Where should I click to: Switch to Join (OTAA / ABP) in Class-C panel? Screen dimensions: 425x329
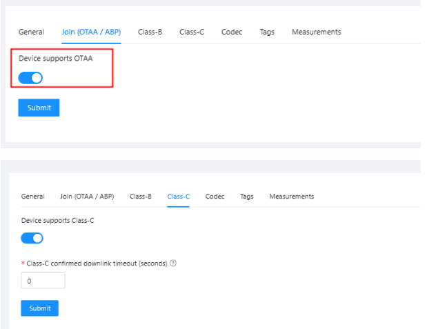(87, 197)
